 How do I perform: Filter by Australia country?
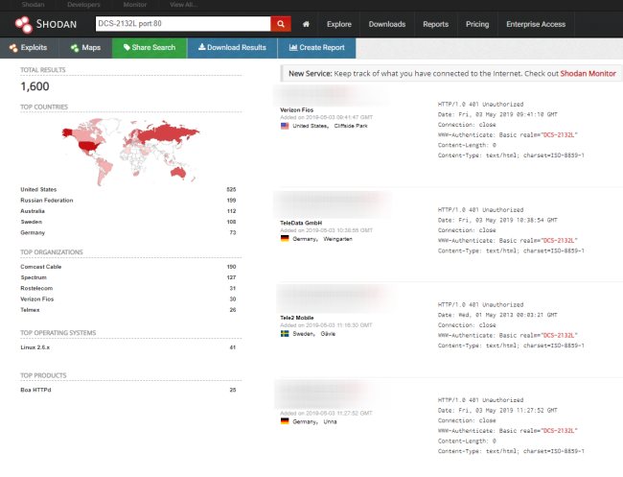[33, 211]
